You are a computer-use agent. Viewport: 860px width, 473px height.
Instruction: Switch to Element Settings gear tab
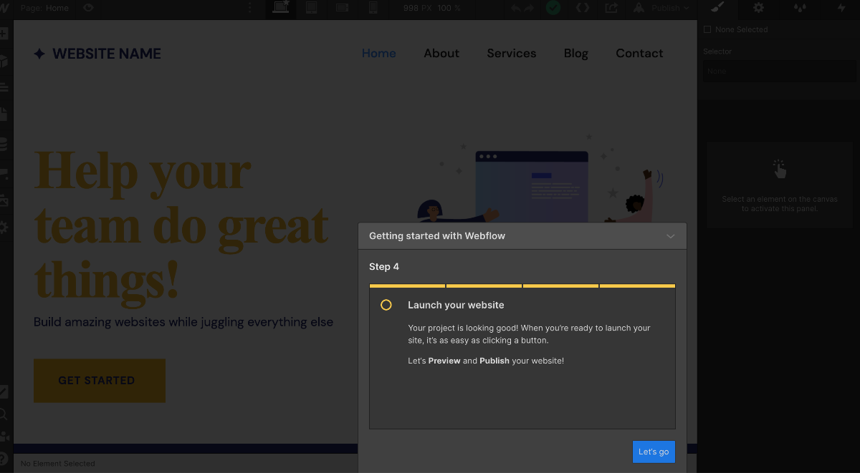[758, 8]
